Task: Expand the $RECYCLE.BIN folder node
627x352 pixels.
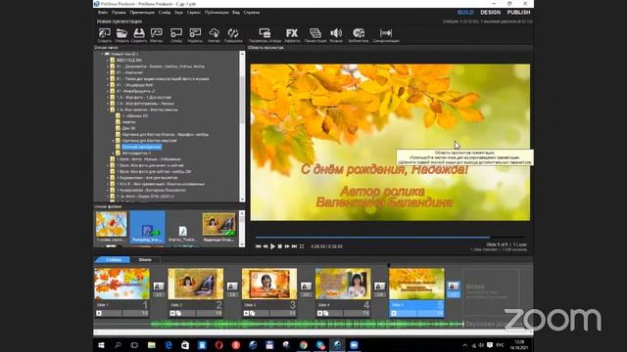Action: coord(108,61)
